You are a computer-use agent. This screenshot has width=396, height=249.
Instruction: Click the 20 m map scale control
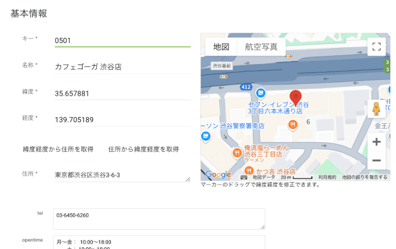[x=296, y=177]
